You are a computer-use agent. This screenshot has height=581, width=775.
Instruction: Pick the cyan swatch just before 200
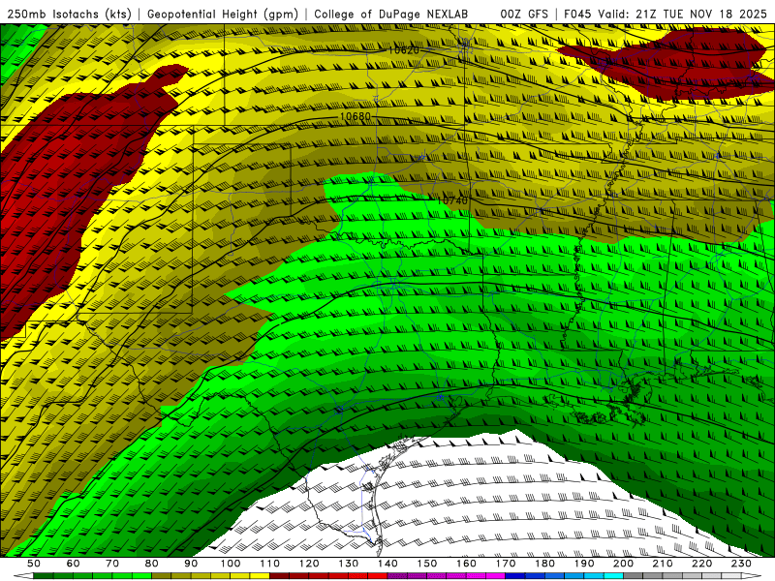(x=613, y=575)
